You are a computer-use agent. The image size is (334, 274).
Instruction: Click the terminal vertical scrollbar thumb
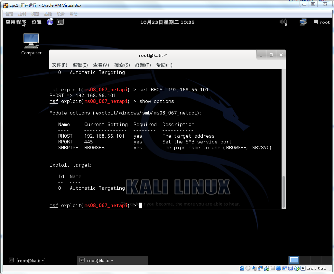click(283, 192)
